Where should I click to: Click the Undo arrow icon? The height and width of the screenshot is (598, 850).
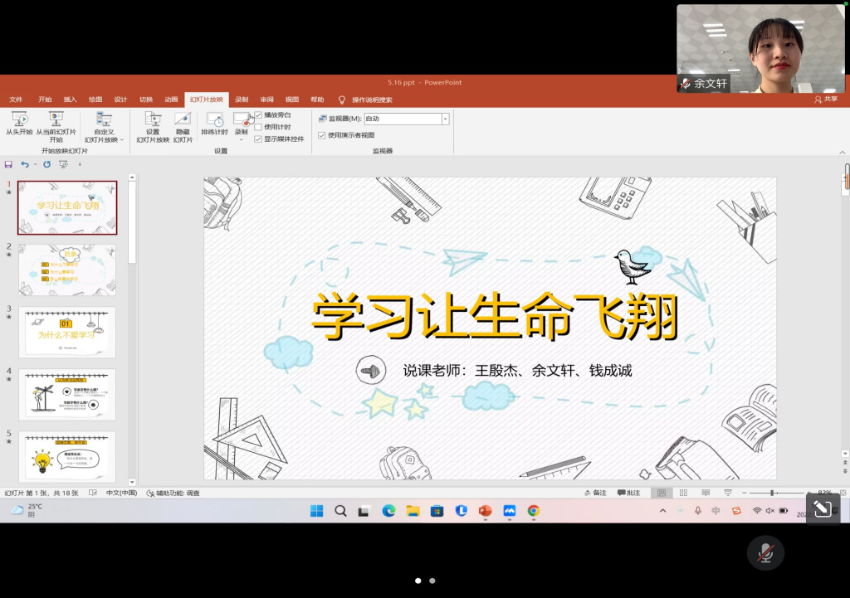click(25, 164)
